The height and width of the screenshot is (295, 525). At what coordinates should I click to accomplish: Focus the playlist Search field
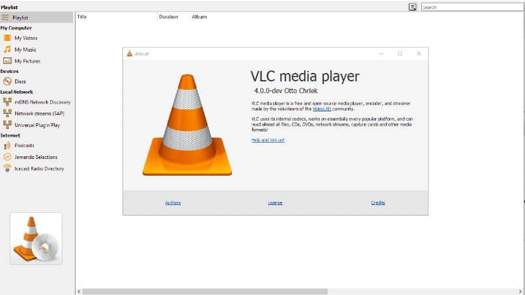coord(472,7)
